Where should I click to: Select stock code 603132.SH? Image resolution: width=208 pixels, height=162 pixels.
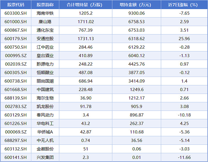click(x=16, y=149)
